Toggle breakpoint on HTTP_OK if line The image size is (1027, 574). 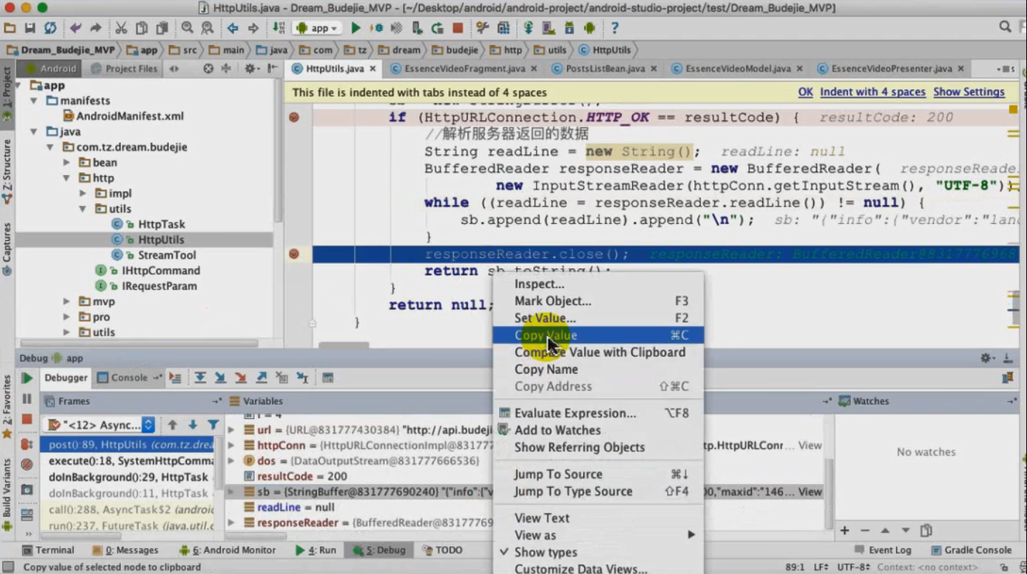click(293, 117)
